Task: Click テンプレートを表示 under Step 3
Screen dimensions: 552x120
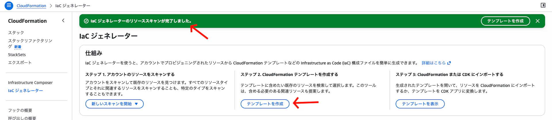Action: click(420, 104)
